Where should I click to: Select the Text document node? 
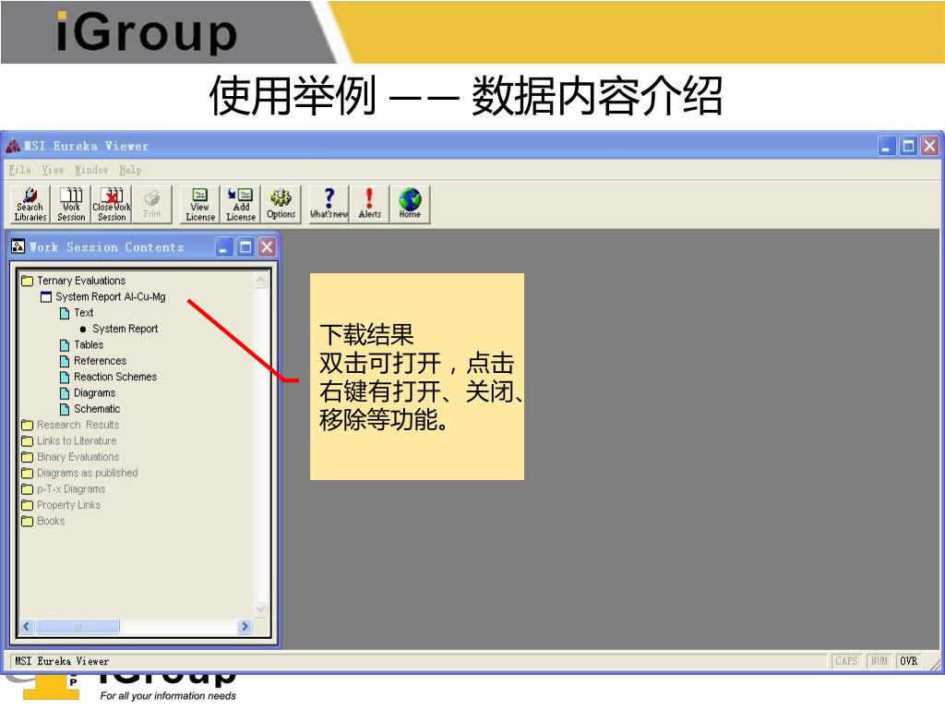(x=84, y=313)
